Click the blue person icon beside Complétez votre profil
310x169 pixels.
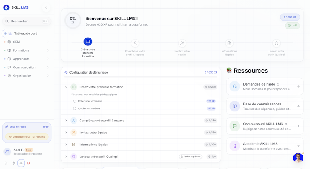pyautogui.click(x=74, y=121)
